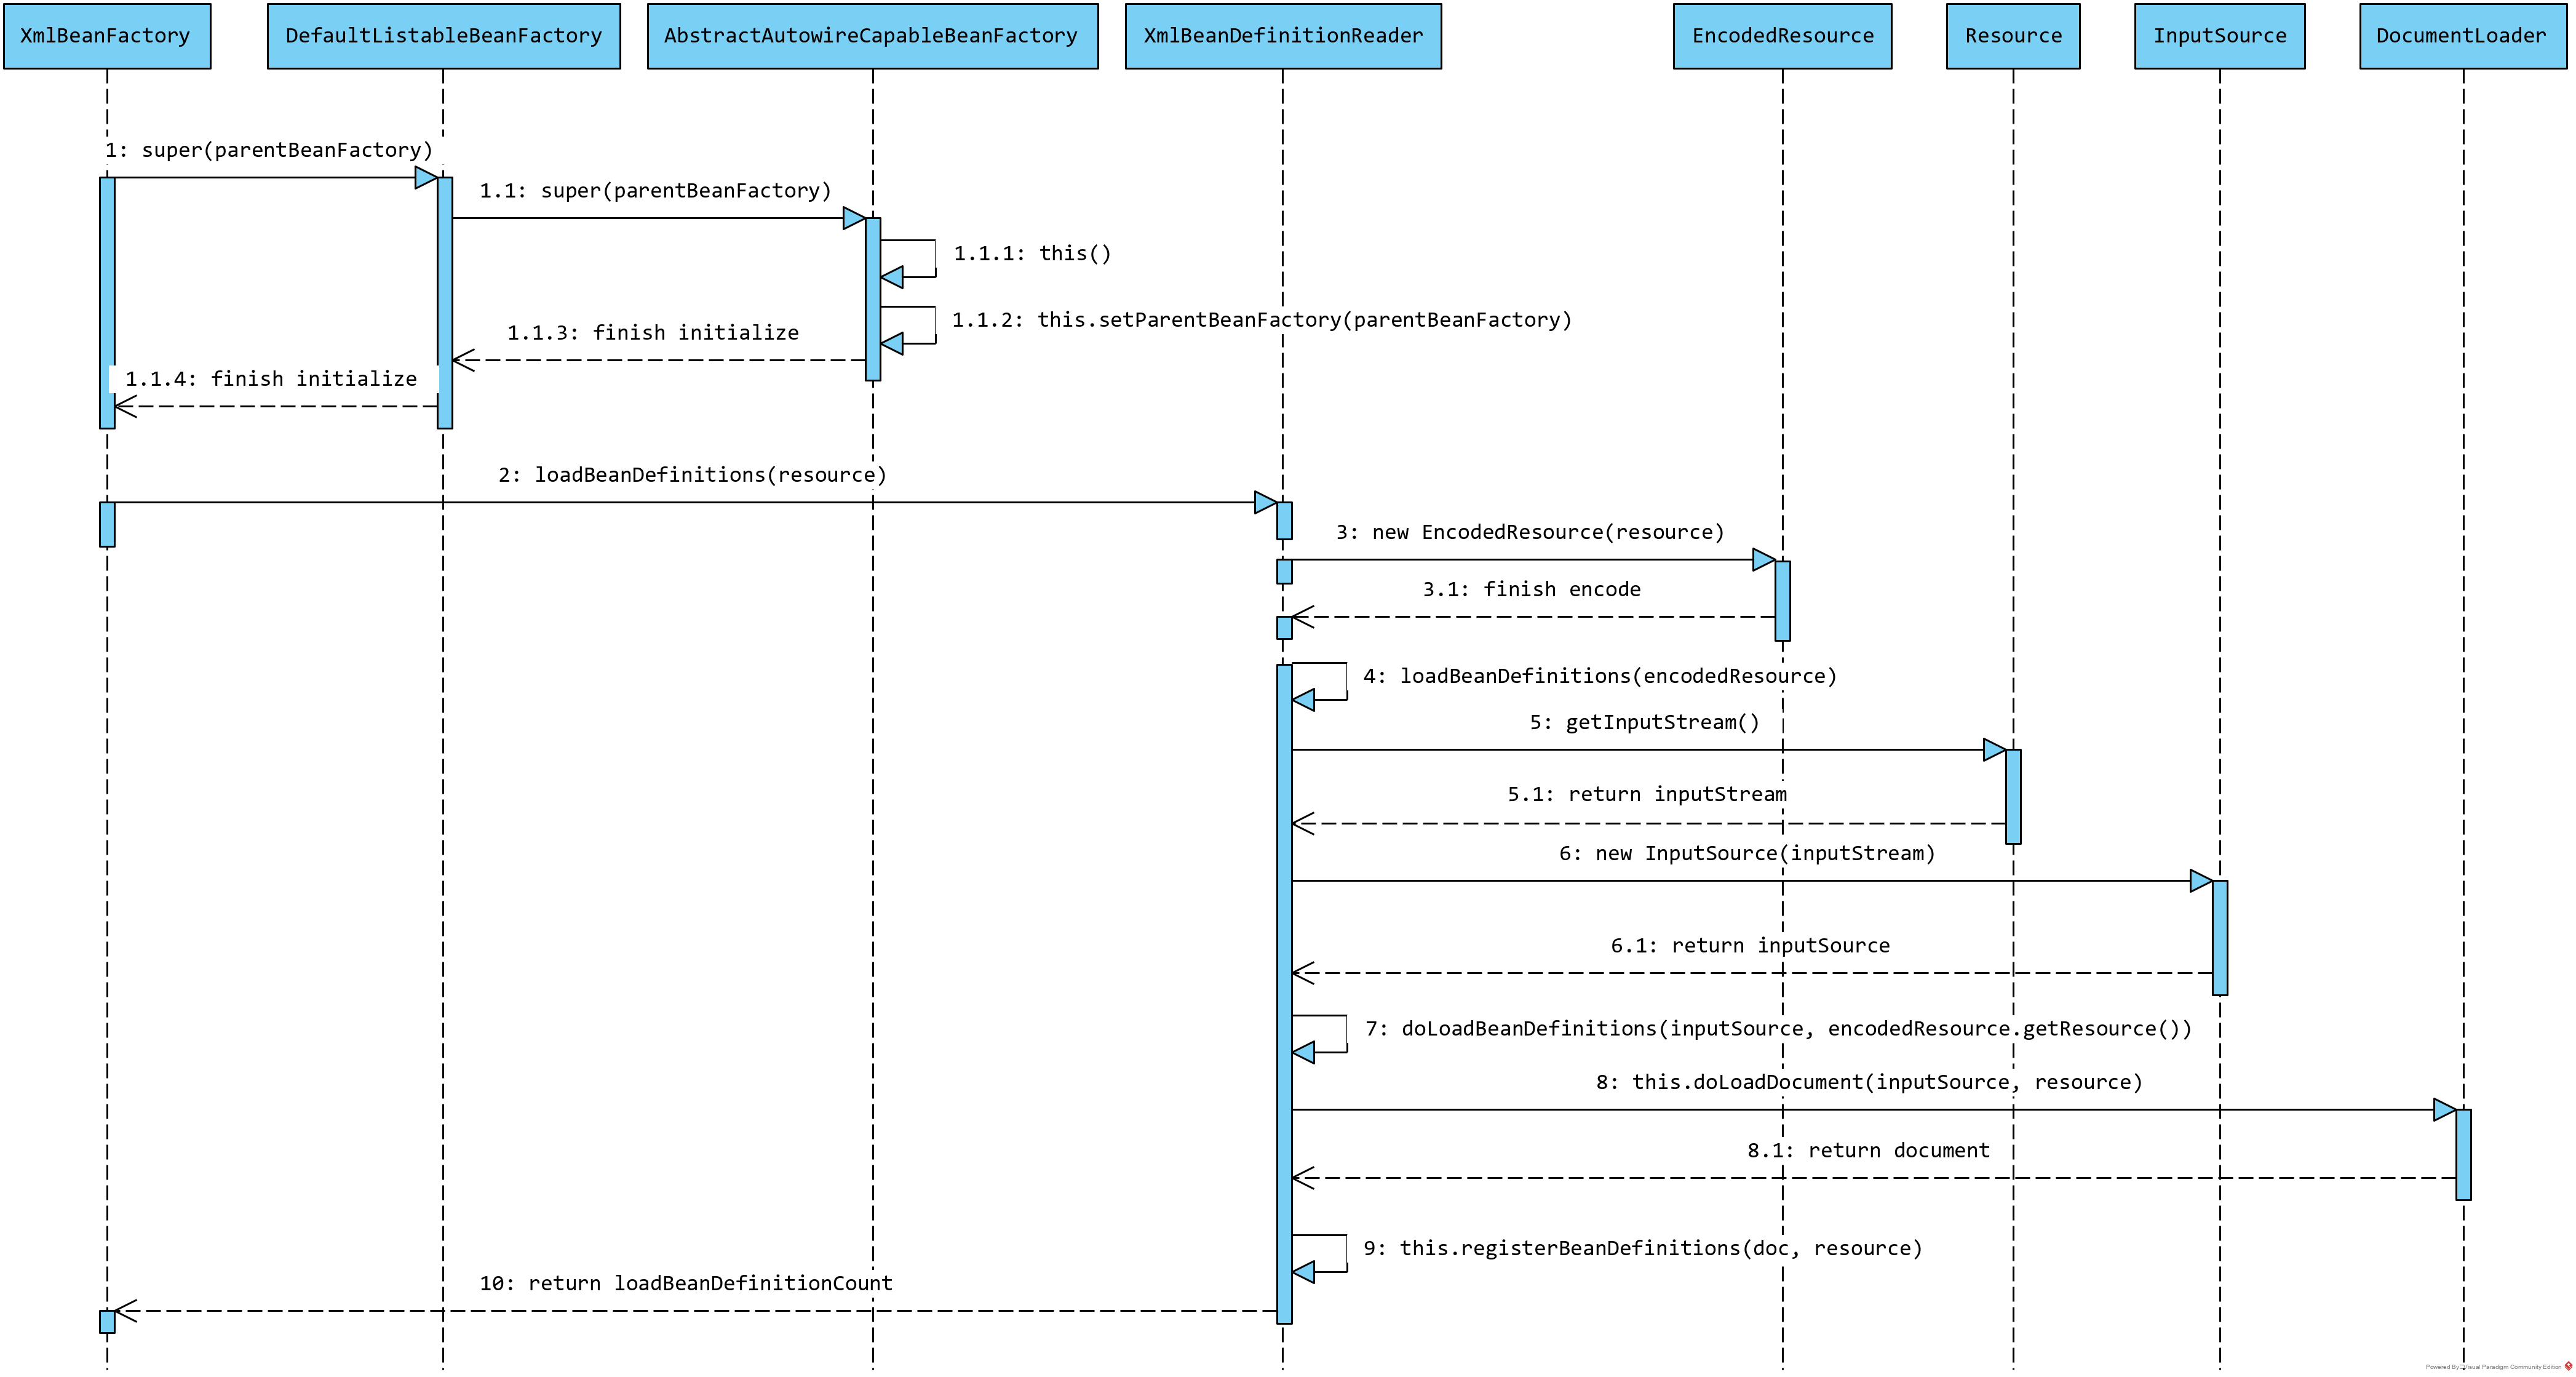The image size is (2576, 1377).
Task: Click the Visual Paradigm watermark logo
Action: 2568,1366
